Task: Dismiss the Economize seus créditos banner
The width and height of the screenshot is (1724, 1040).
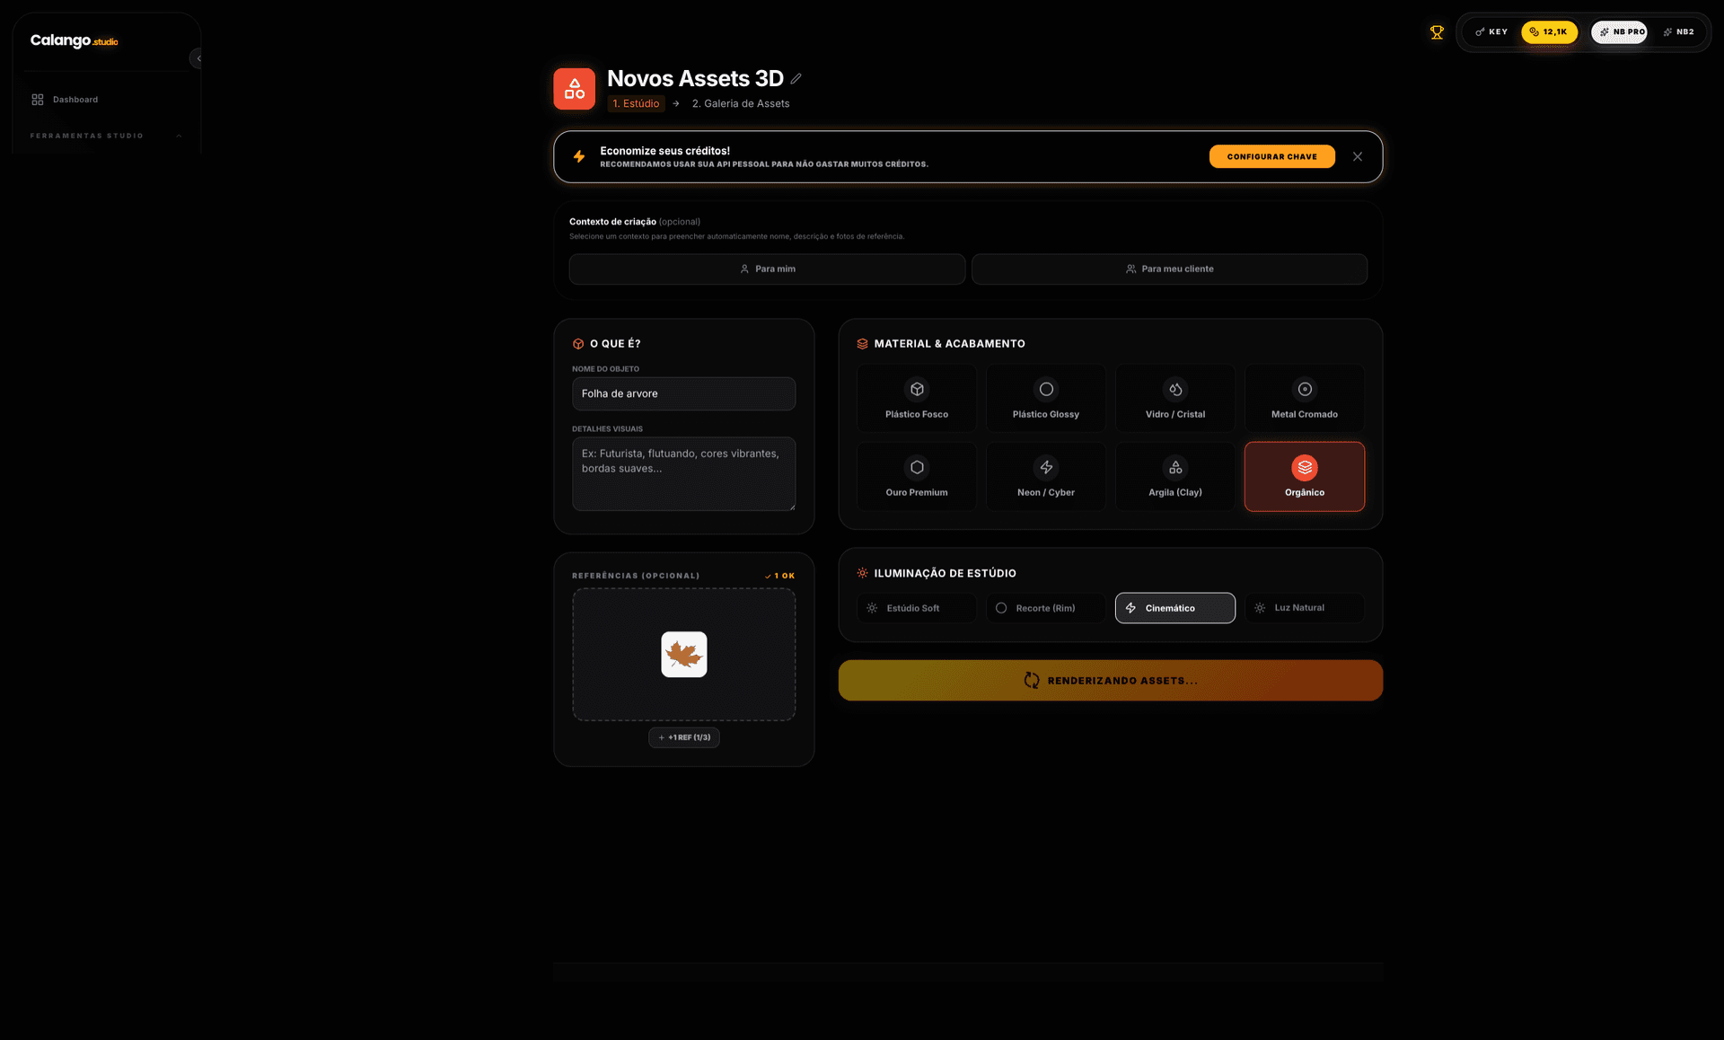Action: [x=1358, y=156]
